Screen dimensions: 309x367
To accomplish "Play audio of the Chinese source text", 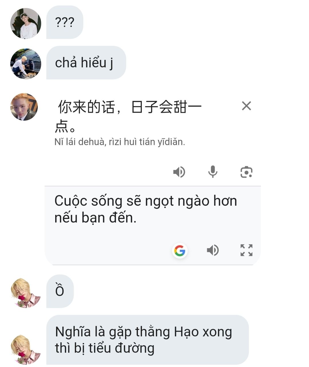I will [179, 172].
